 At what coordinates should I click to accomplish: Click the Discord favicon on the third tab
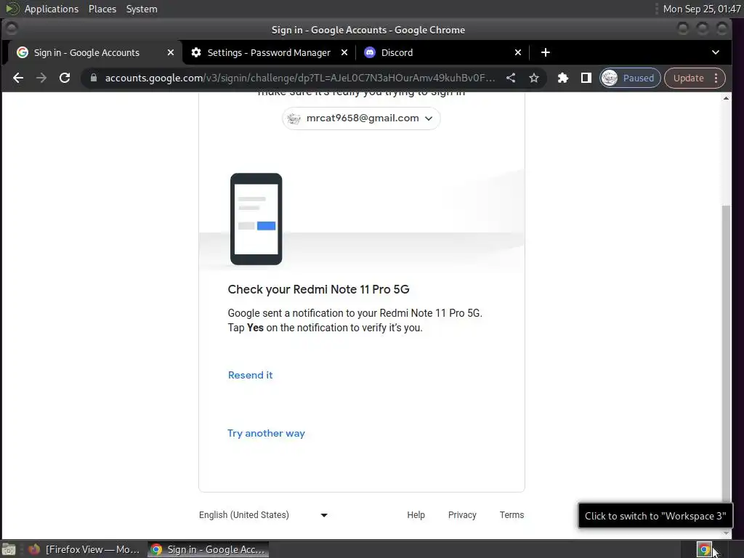click(370, 52)
